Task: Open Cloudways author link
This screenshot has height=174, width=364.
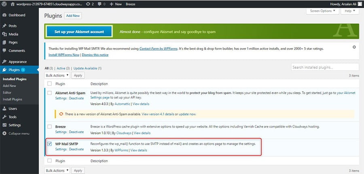Action: pos(124,133)
